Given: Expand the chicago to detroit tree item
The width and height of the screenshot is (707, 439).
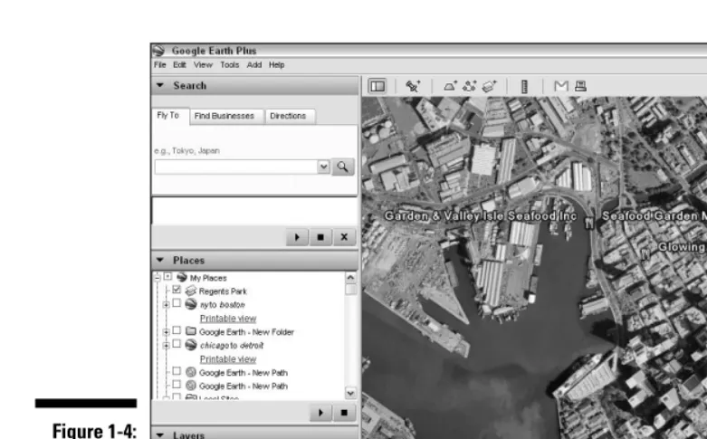Looking at the screenshot, I should click(167, 345).
